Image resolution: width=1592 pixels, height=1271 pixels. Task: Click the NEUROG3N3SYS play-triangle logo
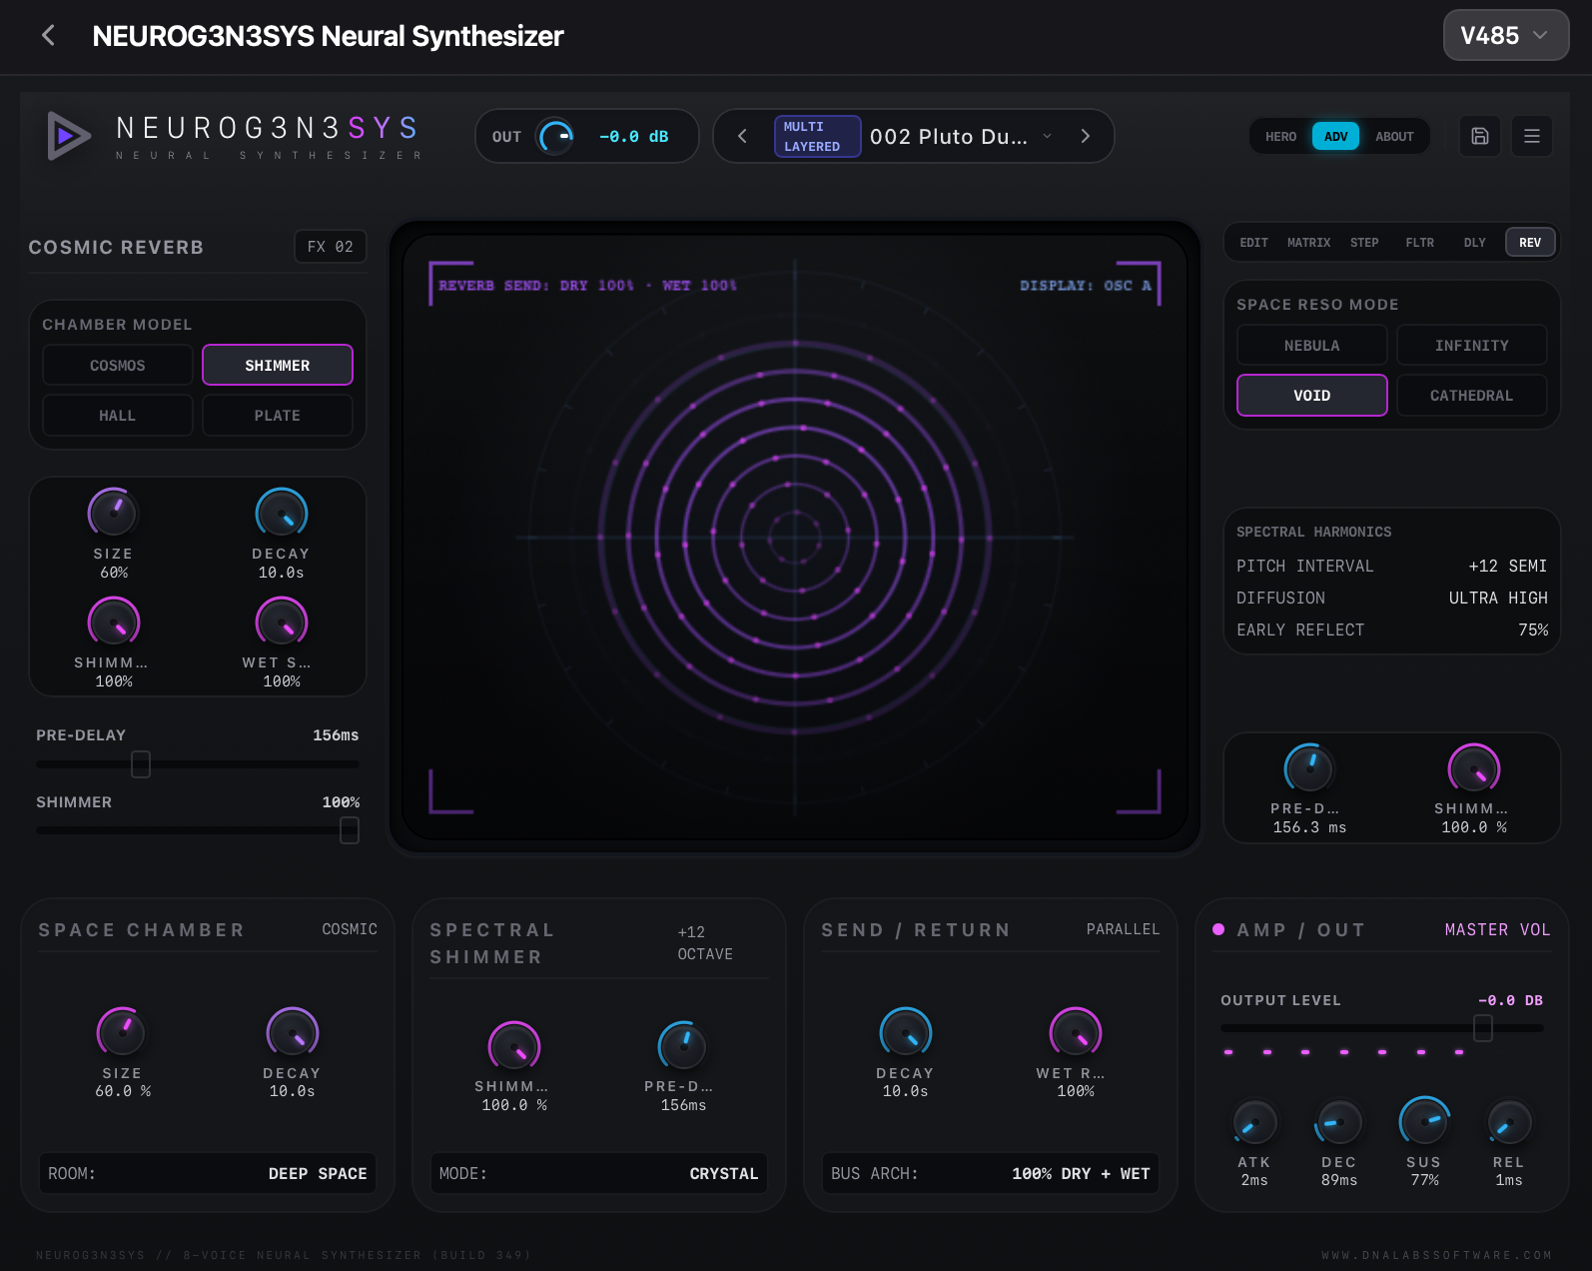coord(68,135)
